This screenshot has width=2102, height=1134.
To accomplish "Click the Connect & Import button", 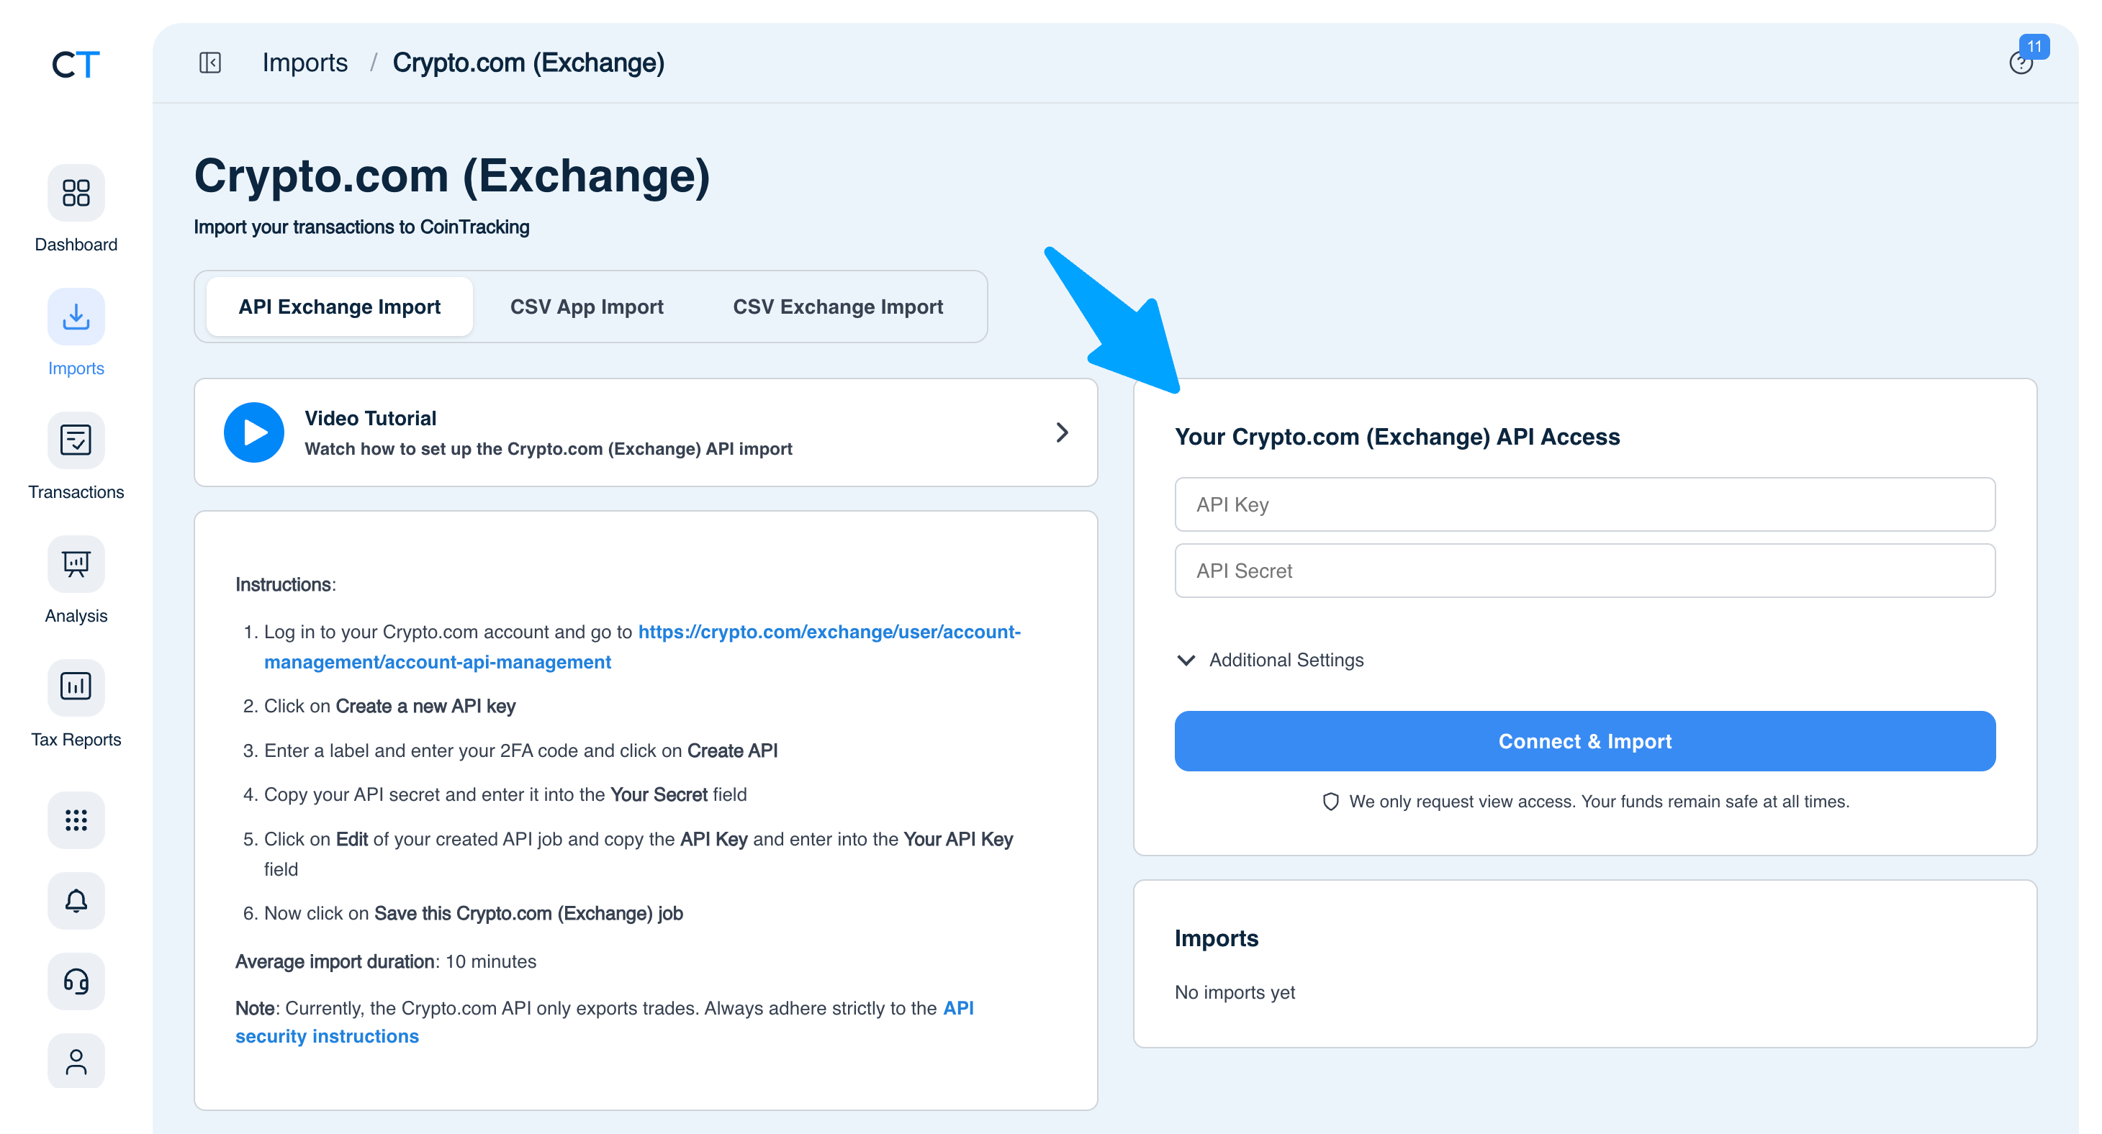I will [x=1584, y=741].
